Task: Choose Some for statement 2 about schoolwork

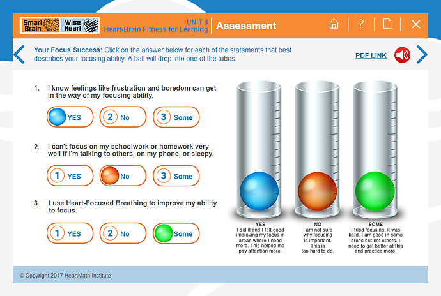Action: [176, 175]
